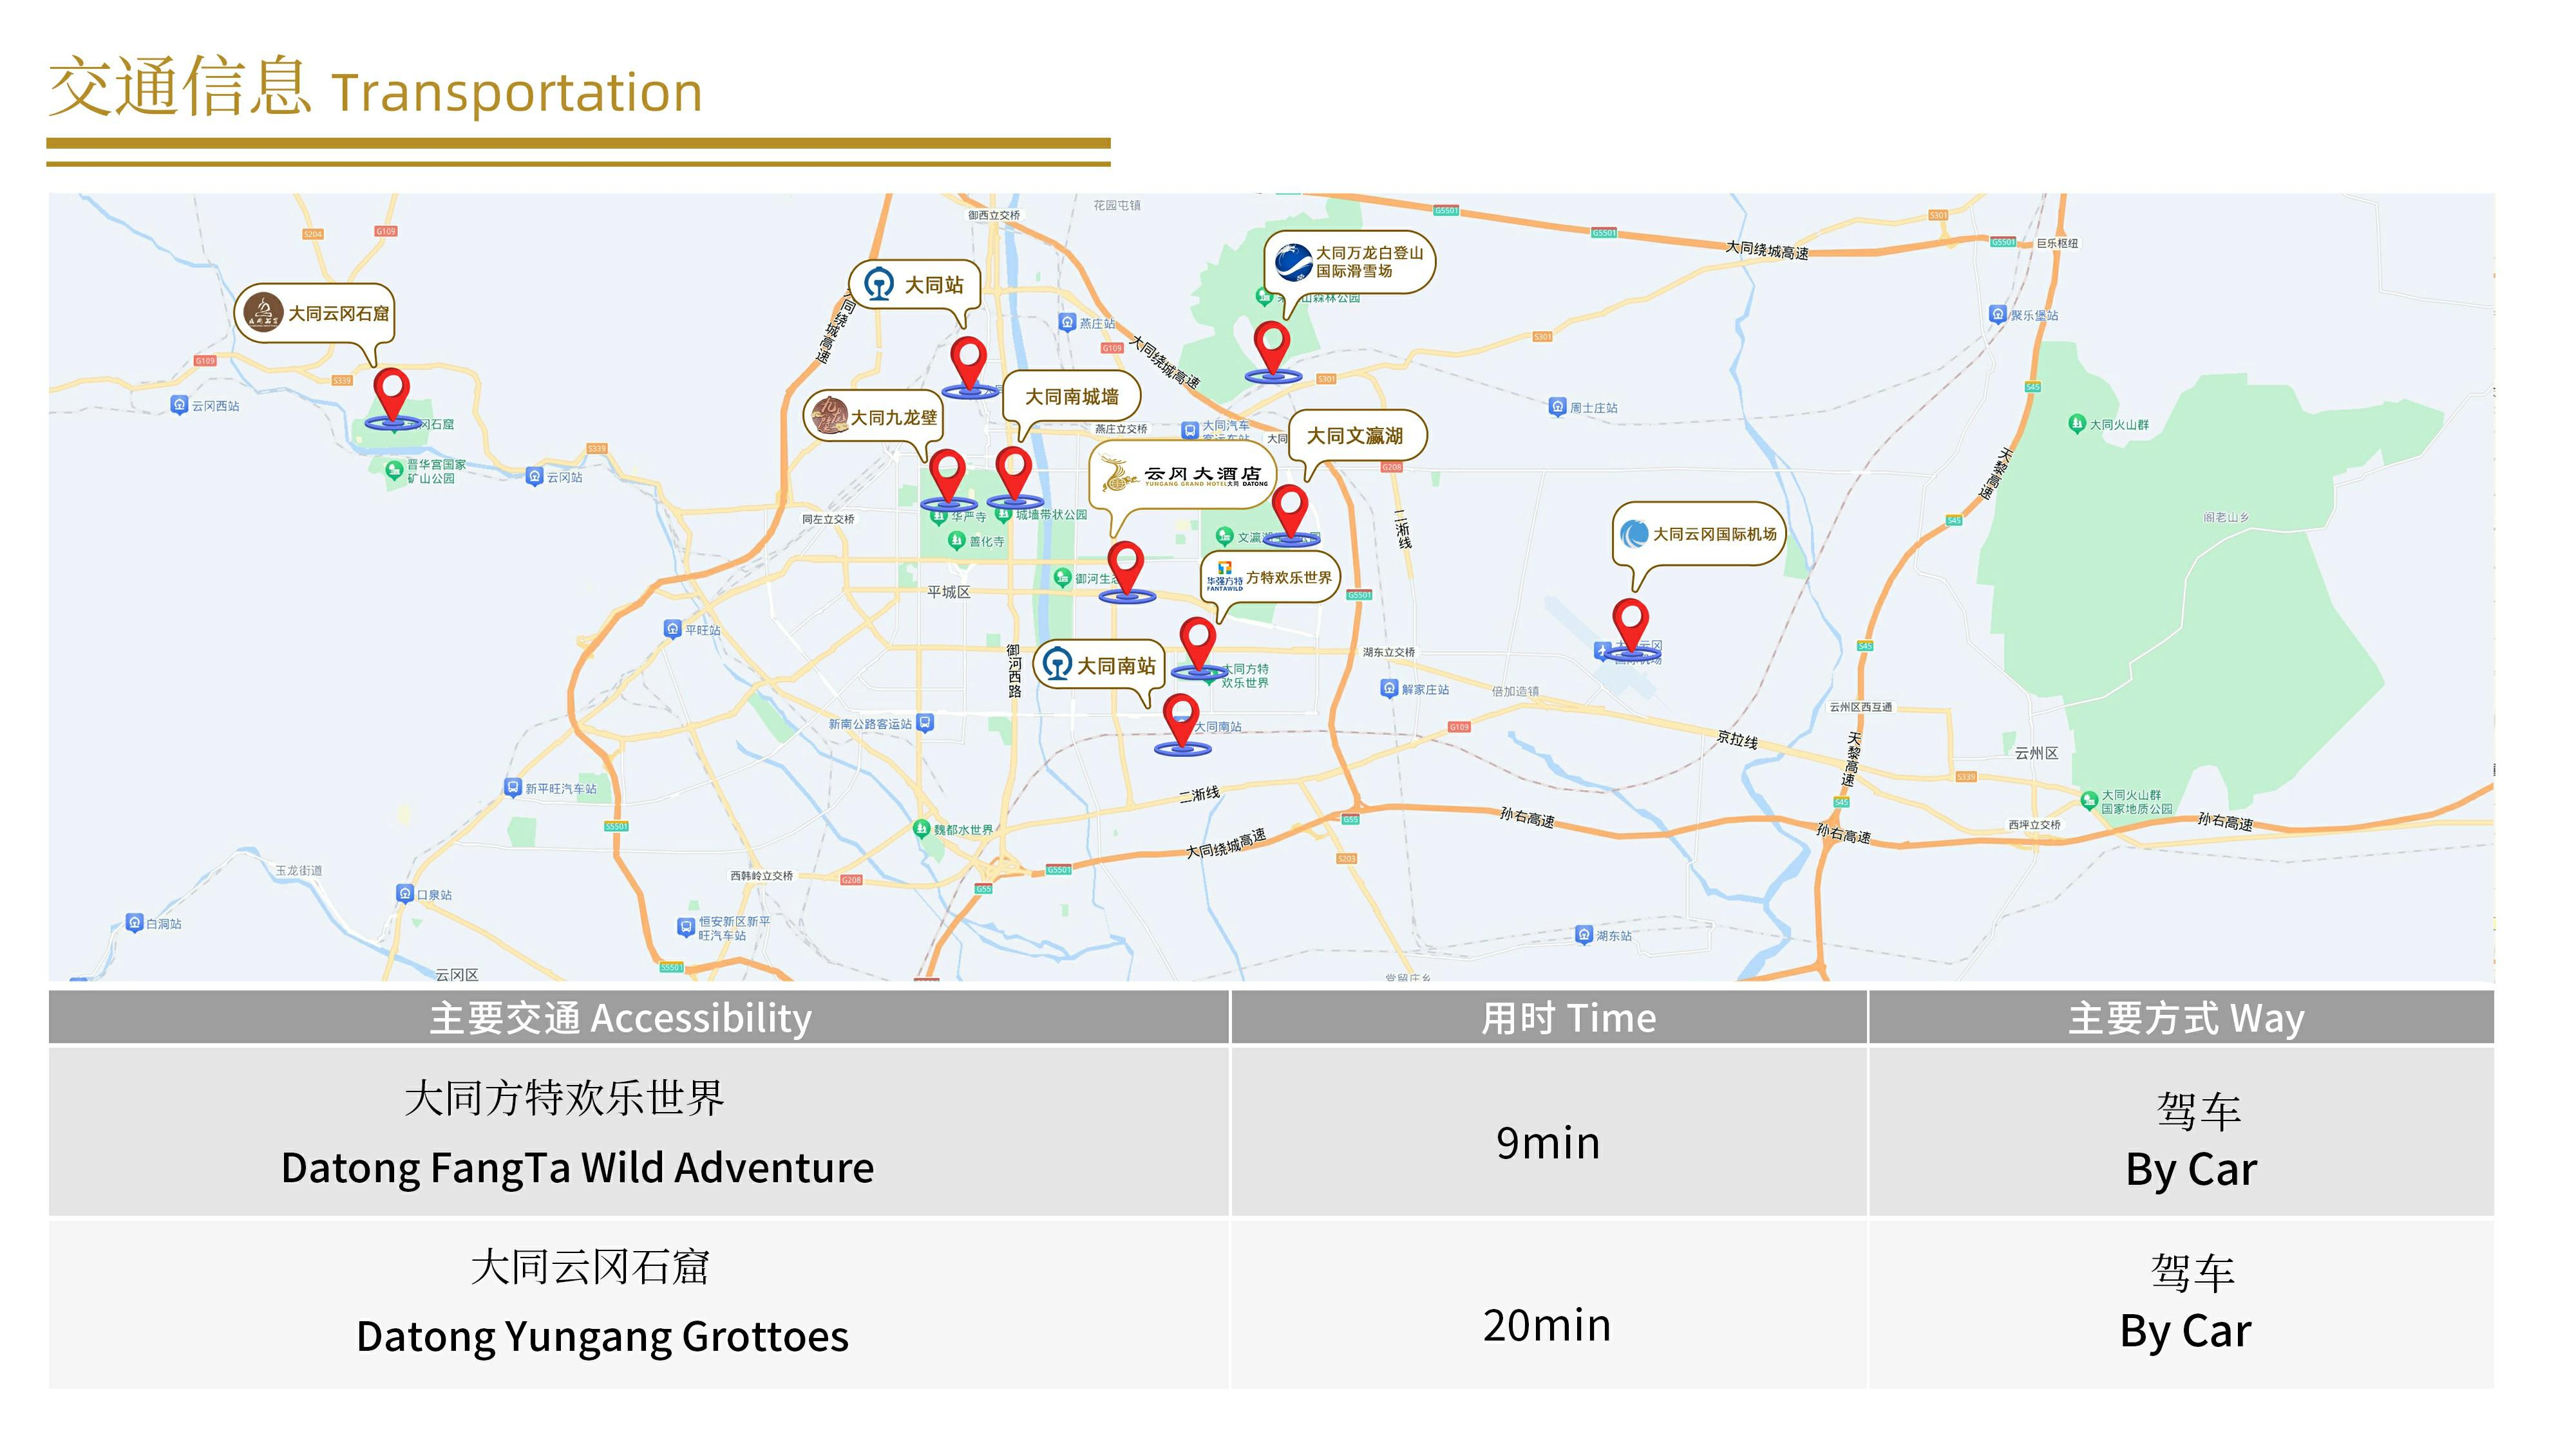Screen dimensions: 2576x1448
Task: Click the 魏都水世界 park icon
Action: pos(921,828)
